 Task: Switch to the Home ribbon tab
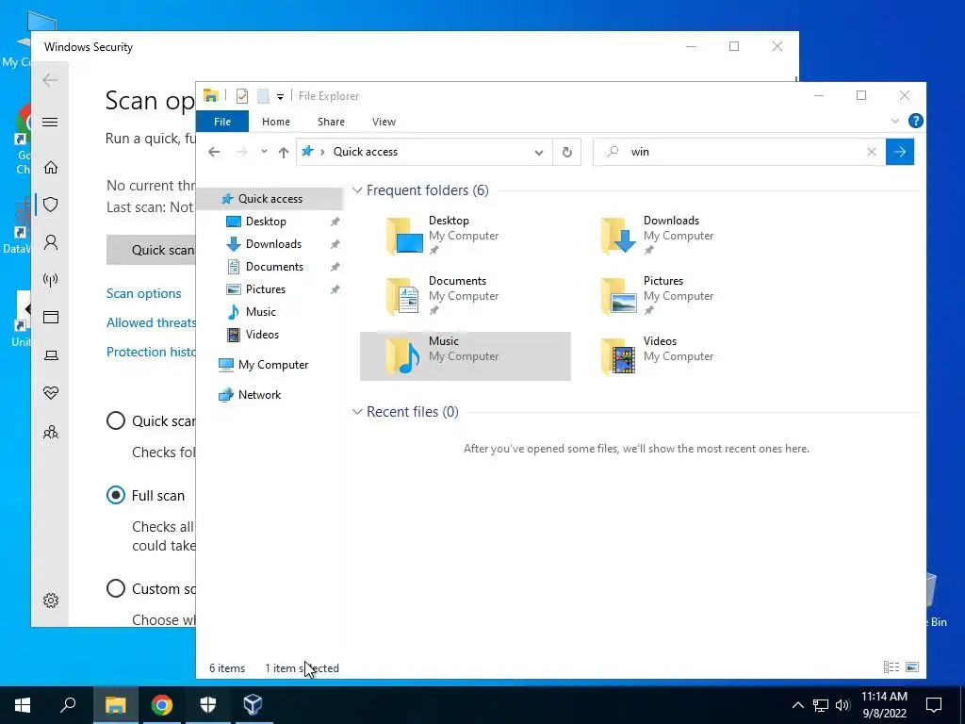pos(276,122)
